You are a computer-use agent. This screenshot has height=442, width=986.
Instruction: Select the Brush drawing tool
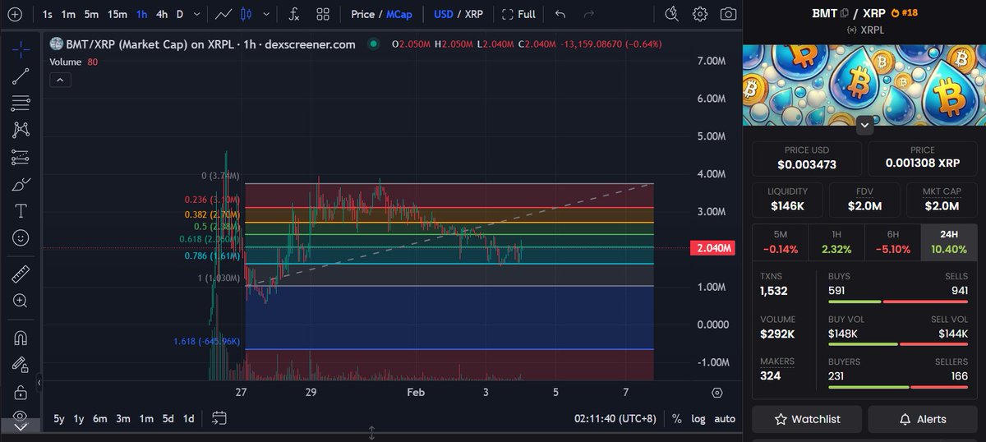[x=21, y=184]
